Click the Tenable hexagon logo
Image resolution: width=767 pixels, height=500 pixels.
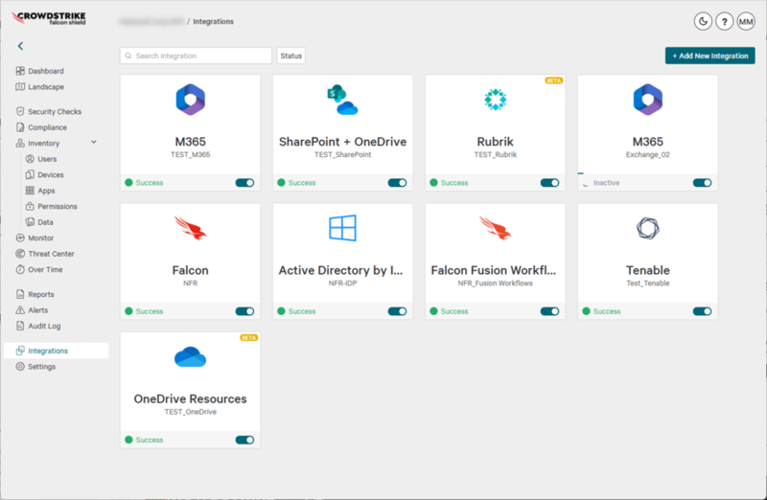(x=648, y=228)
